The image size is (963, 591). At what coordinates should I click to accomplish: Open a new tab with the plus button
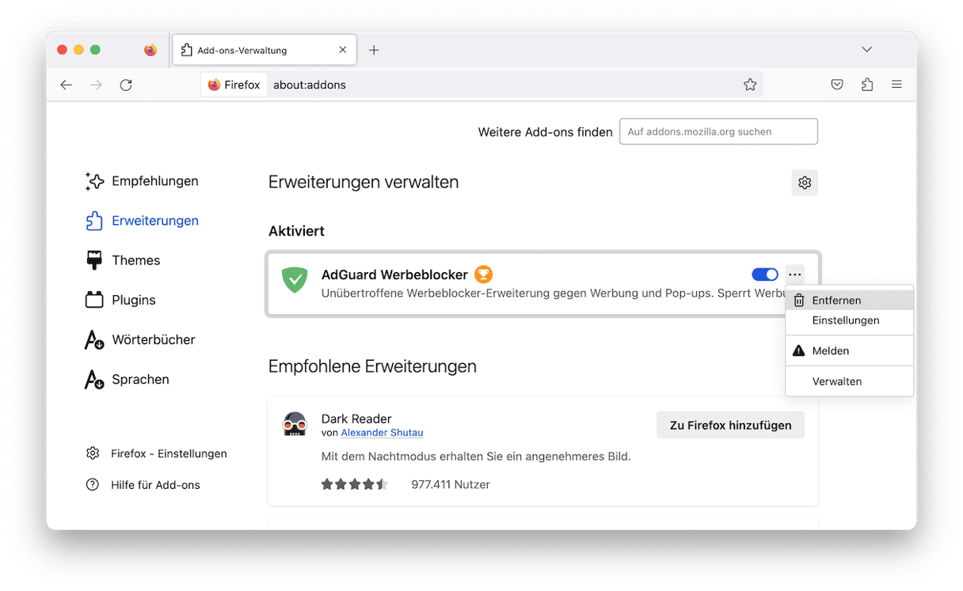374,50
